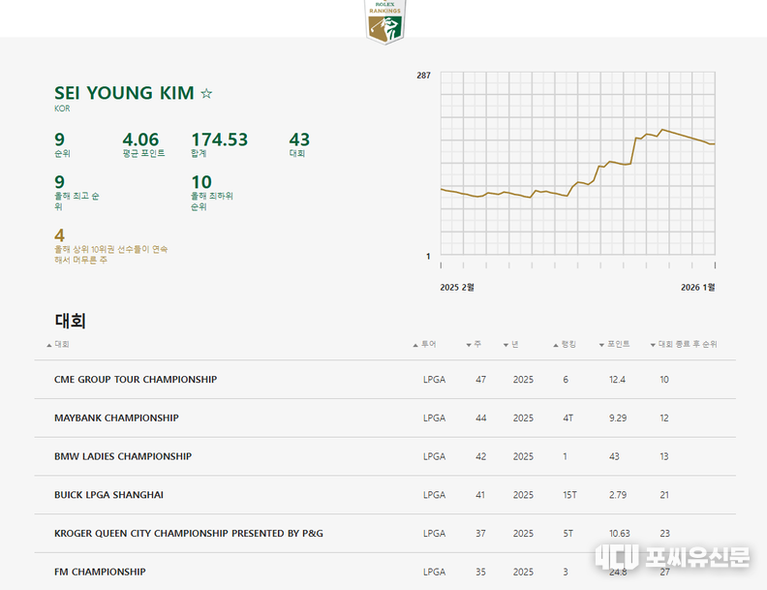
Task: Select BMW Ladies Championship row
Action: 123,456
